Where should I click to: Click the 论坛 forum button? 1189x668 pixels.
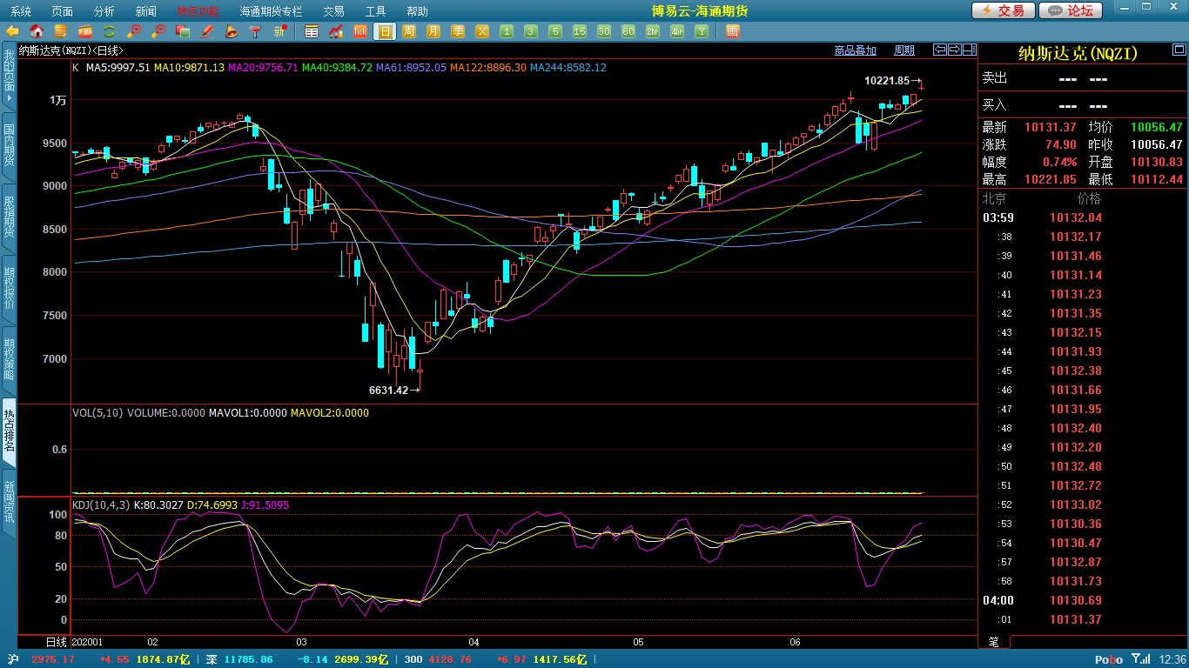(x=1071, y=10)
